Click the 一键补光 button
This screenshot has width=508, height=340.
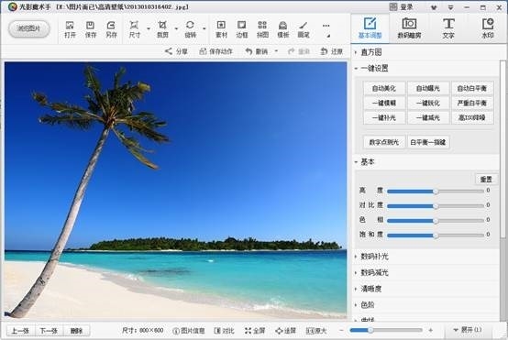tap(384, 117)
